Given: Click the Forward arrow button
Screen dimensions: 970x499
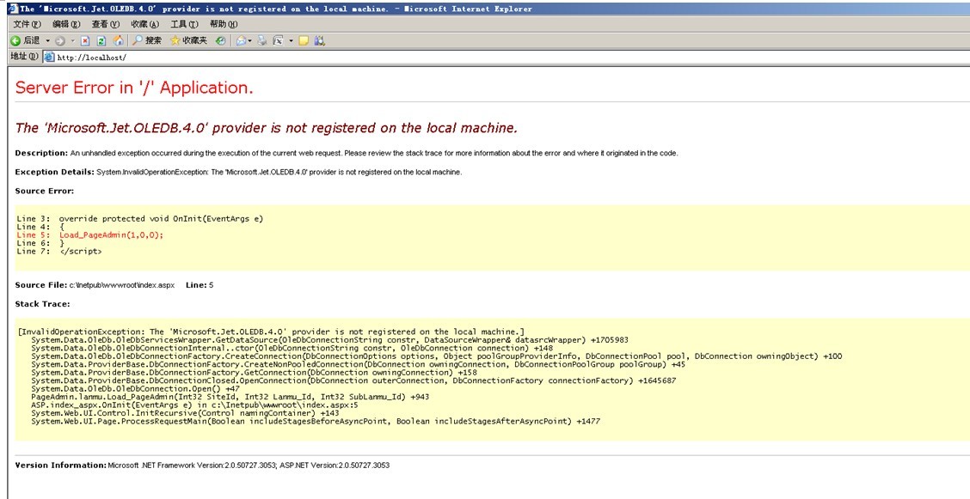Looking at the screenshot, I should click(59, 40).
